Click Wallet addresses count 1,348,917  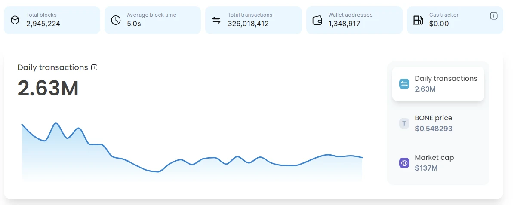[344, 24]
